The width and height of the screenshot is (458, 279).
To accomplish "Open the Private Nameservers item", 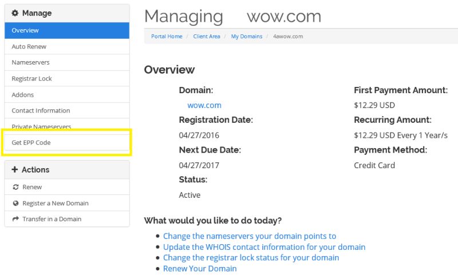I will coord(67,126).
